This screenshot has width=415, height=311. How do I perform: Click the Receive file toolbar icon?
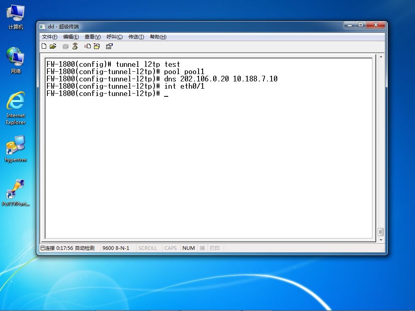coord(97,46)
